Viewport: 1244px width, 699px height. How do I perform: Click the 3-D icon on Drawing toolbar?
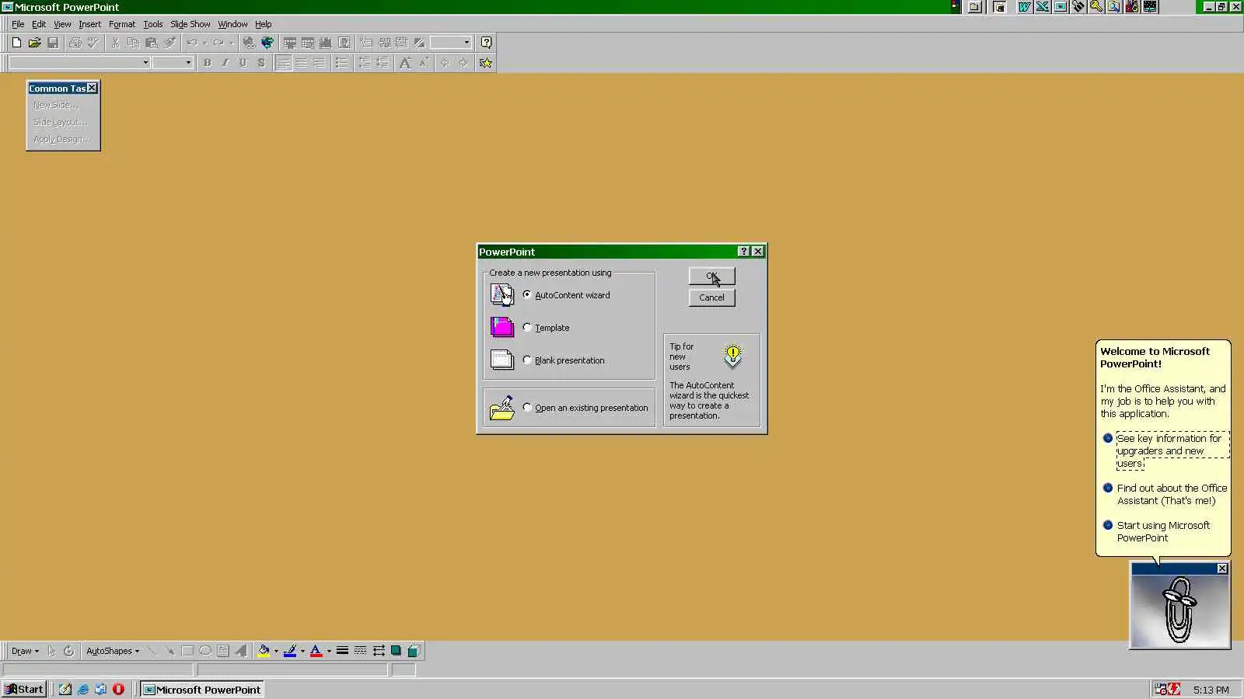(x=414, y=651)
